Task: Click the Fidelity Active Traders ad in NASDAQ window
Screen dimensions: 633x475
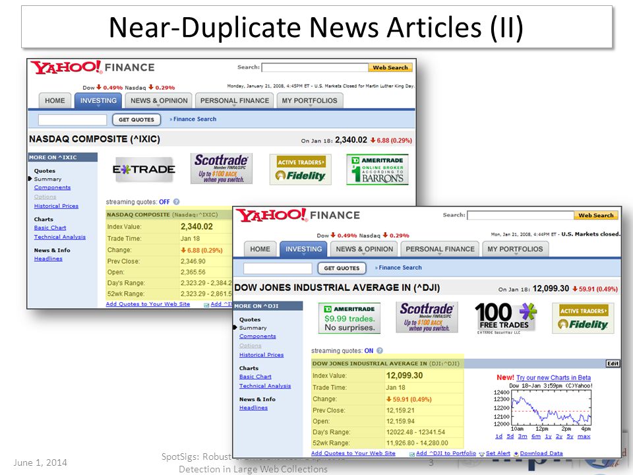Action: tap(301, 170)
